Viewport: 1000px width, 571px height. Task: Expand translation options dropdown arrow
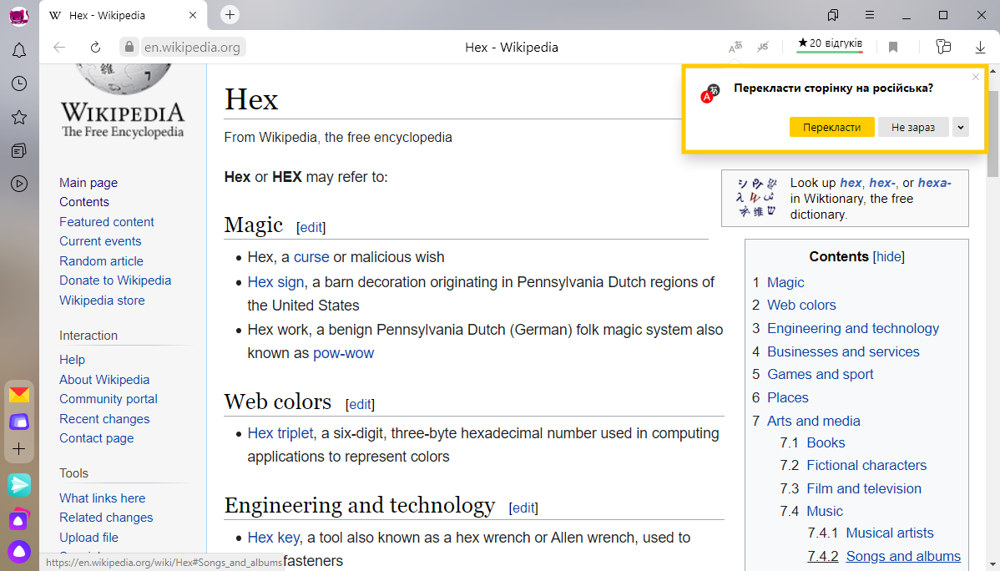click(961, 127)
